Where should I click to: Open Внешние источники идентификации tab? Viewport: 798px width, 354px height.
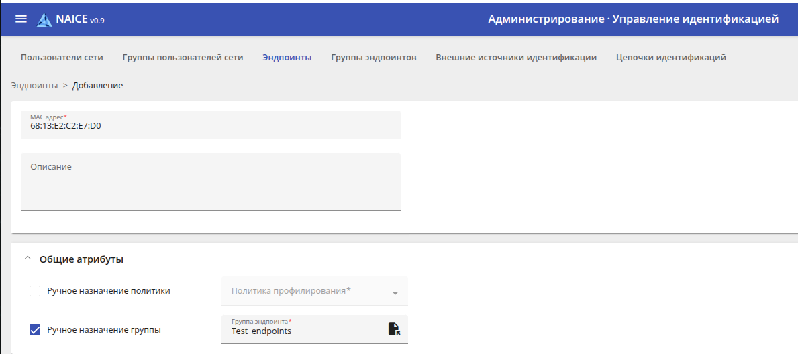[x=516, y=58]
